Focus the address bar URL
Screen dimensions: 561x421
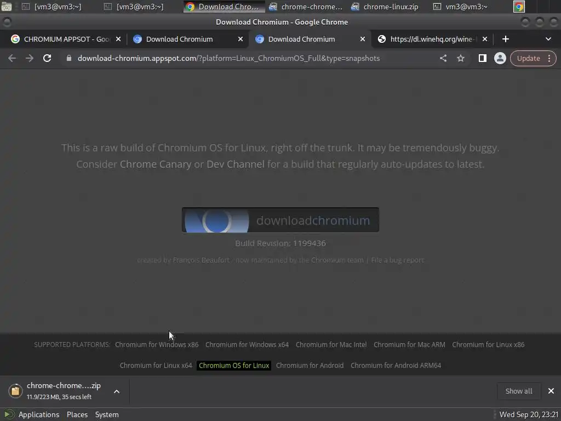pyautogui.click(x=228, y=58)
